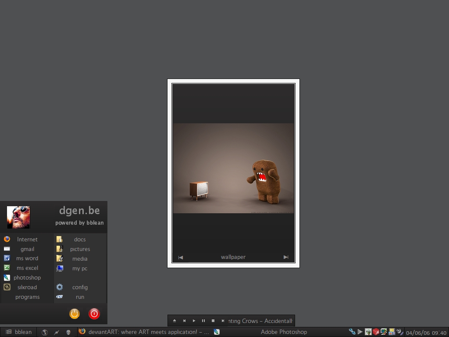This screenshot has height=337, width=449.
Task: Click the network monitor tray icon
Action: point(384,332)
